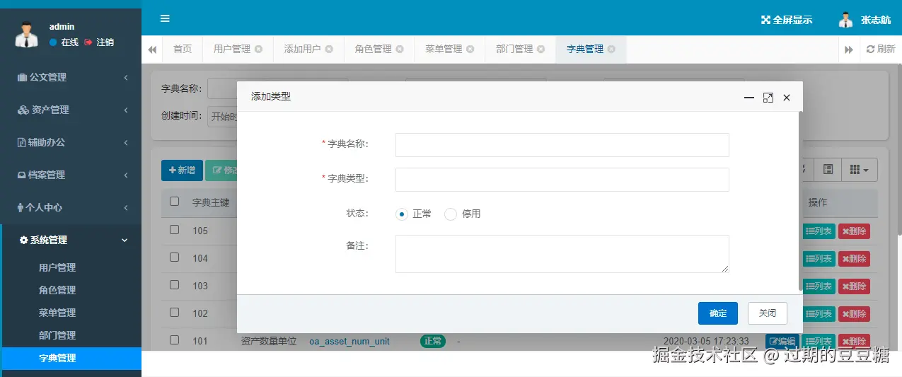902x377 pixels.
Task: Close the 菜单管理 tab
Action: [x=470, y=50]
